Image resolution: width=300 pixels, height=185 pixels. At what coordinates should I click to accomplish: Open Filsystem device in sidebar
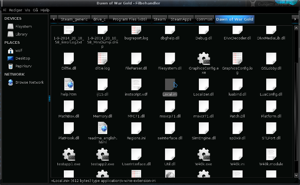(x=20, y=27)
